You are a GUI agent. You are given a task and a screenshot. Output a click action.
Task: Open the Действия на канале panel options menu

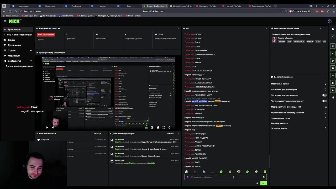(325, 77)
